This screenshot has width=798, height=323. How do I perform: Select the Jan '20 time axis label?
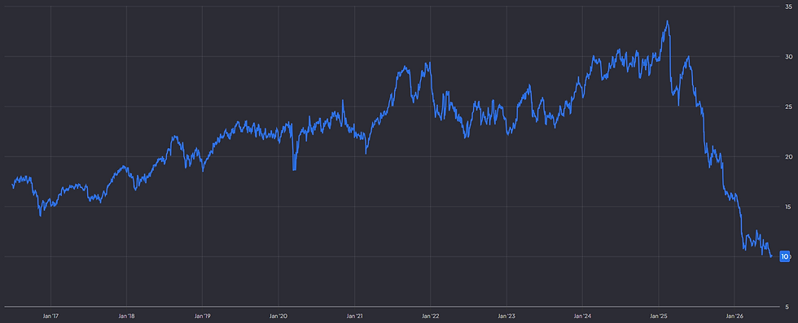click(278, 316)
